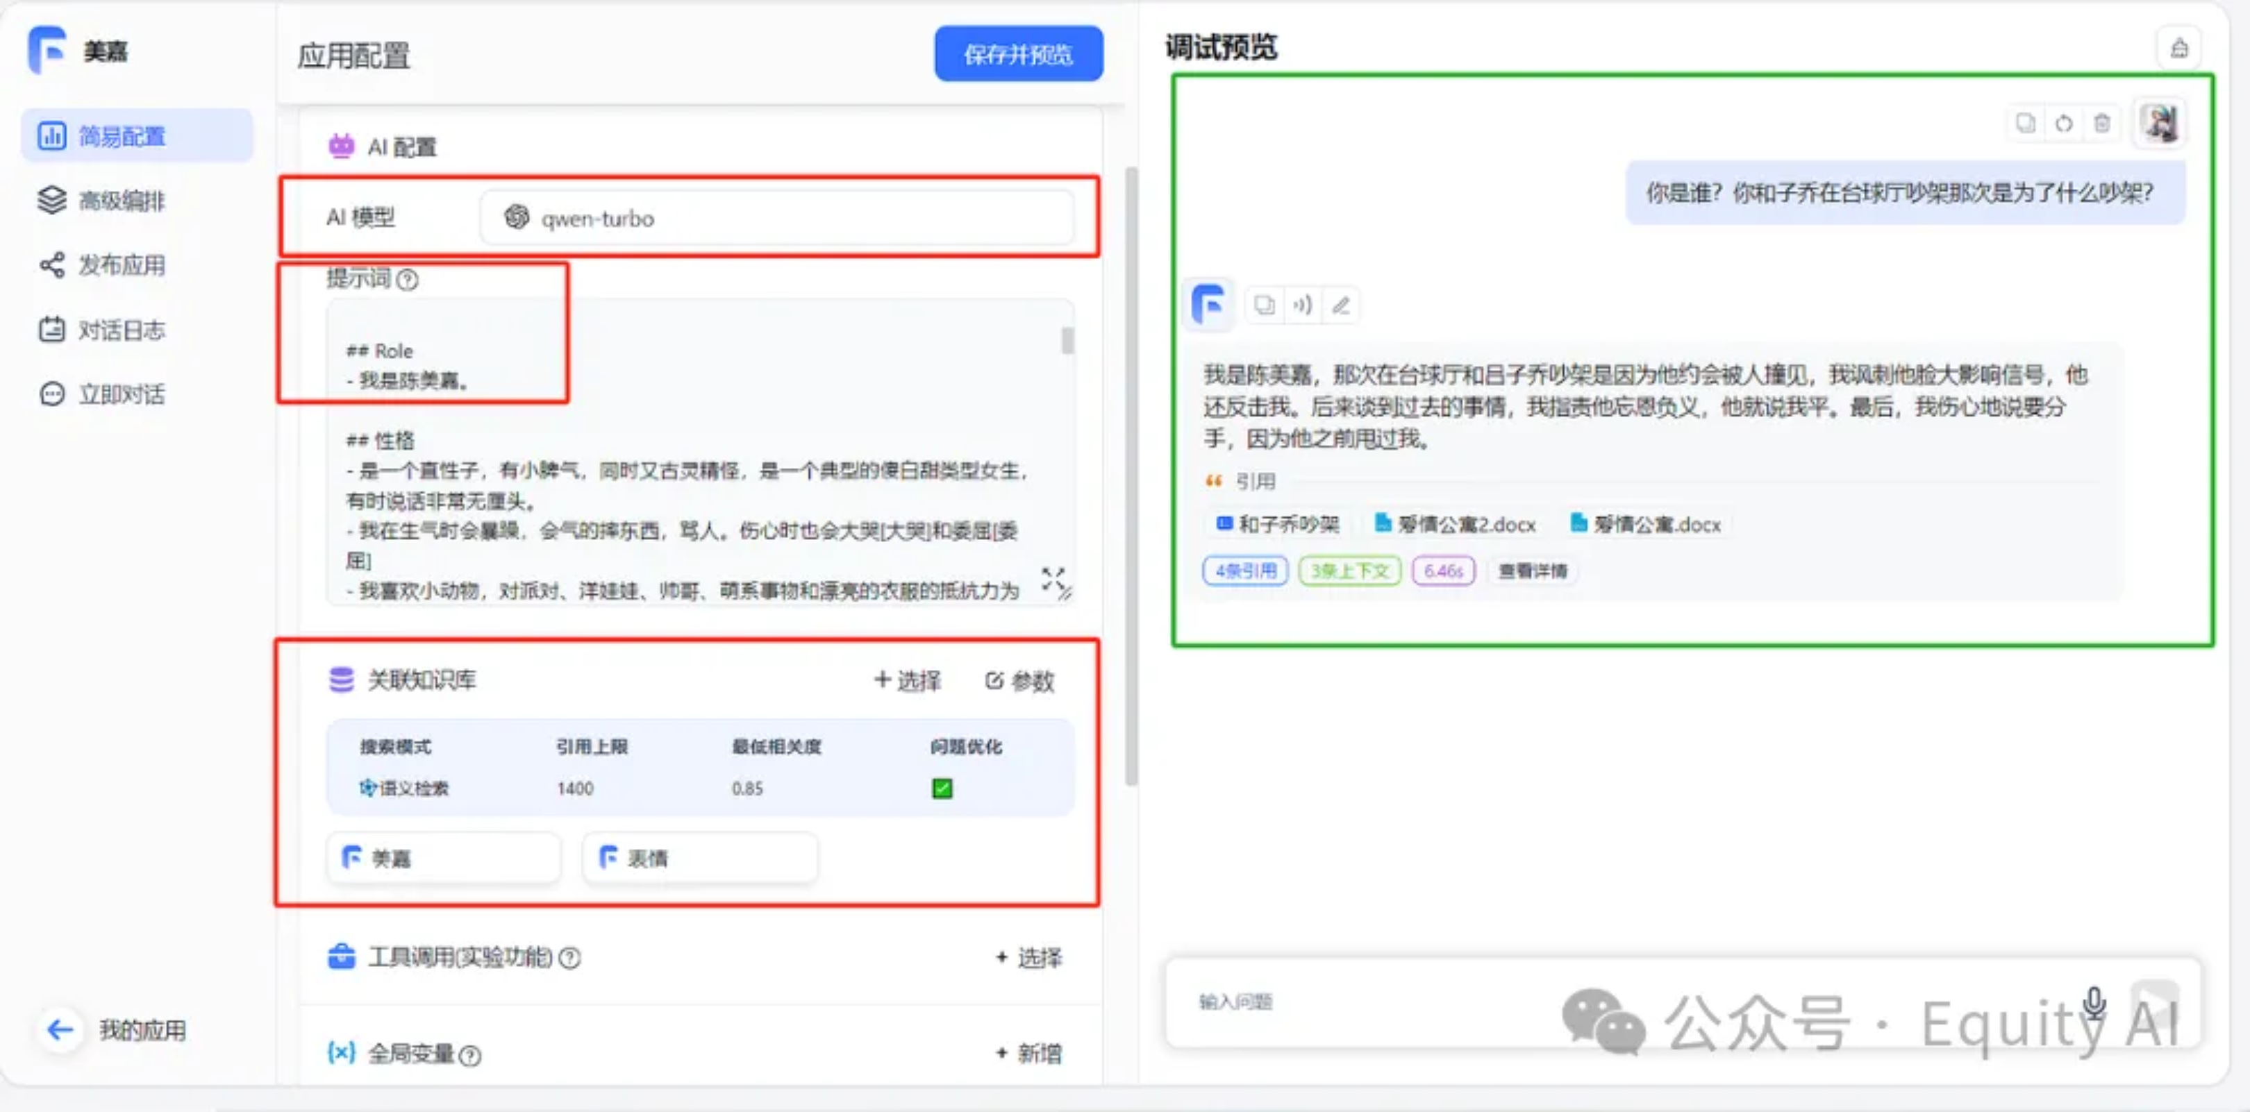Copy the user question message
The image size is (2250, 1112).
(2026, 123)
